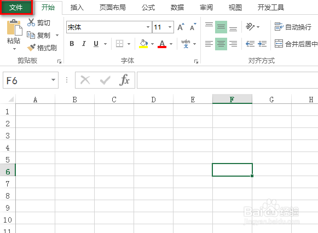Image resolution: width=318 pixels, height=233 pixels.
Task: Open the 开发工具 ribbon tab
Action: pos(271,8)
